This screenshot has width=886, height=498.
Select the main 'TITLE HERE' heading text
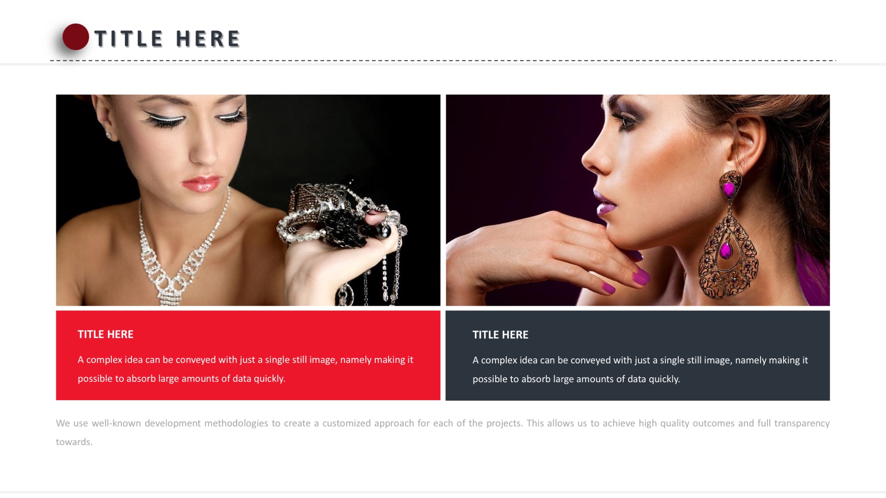[167, 39]
